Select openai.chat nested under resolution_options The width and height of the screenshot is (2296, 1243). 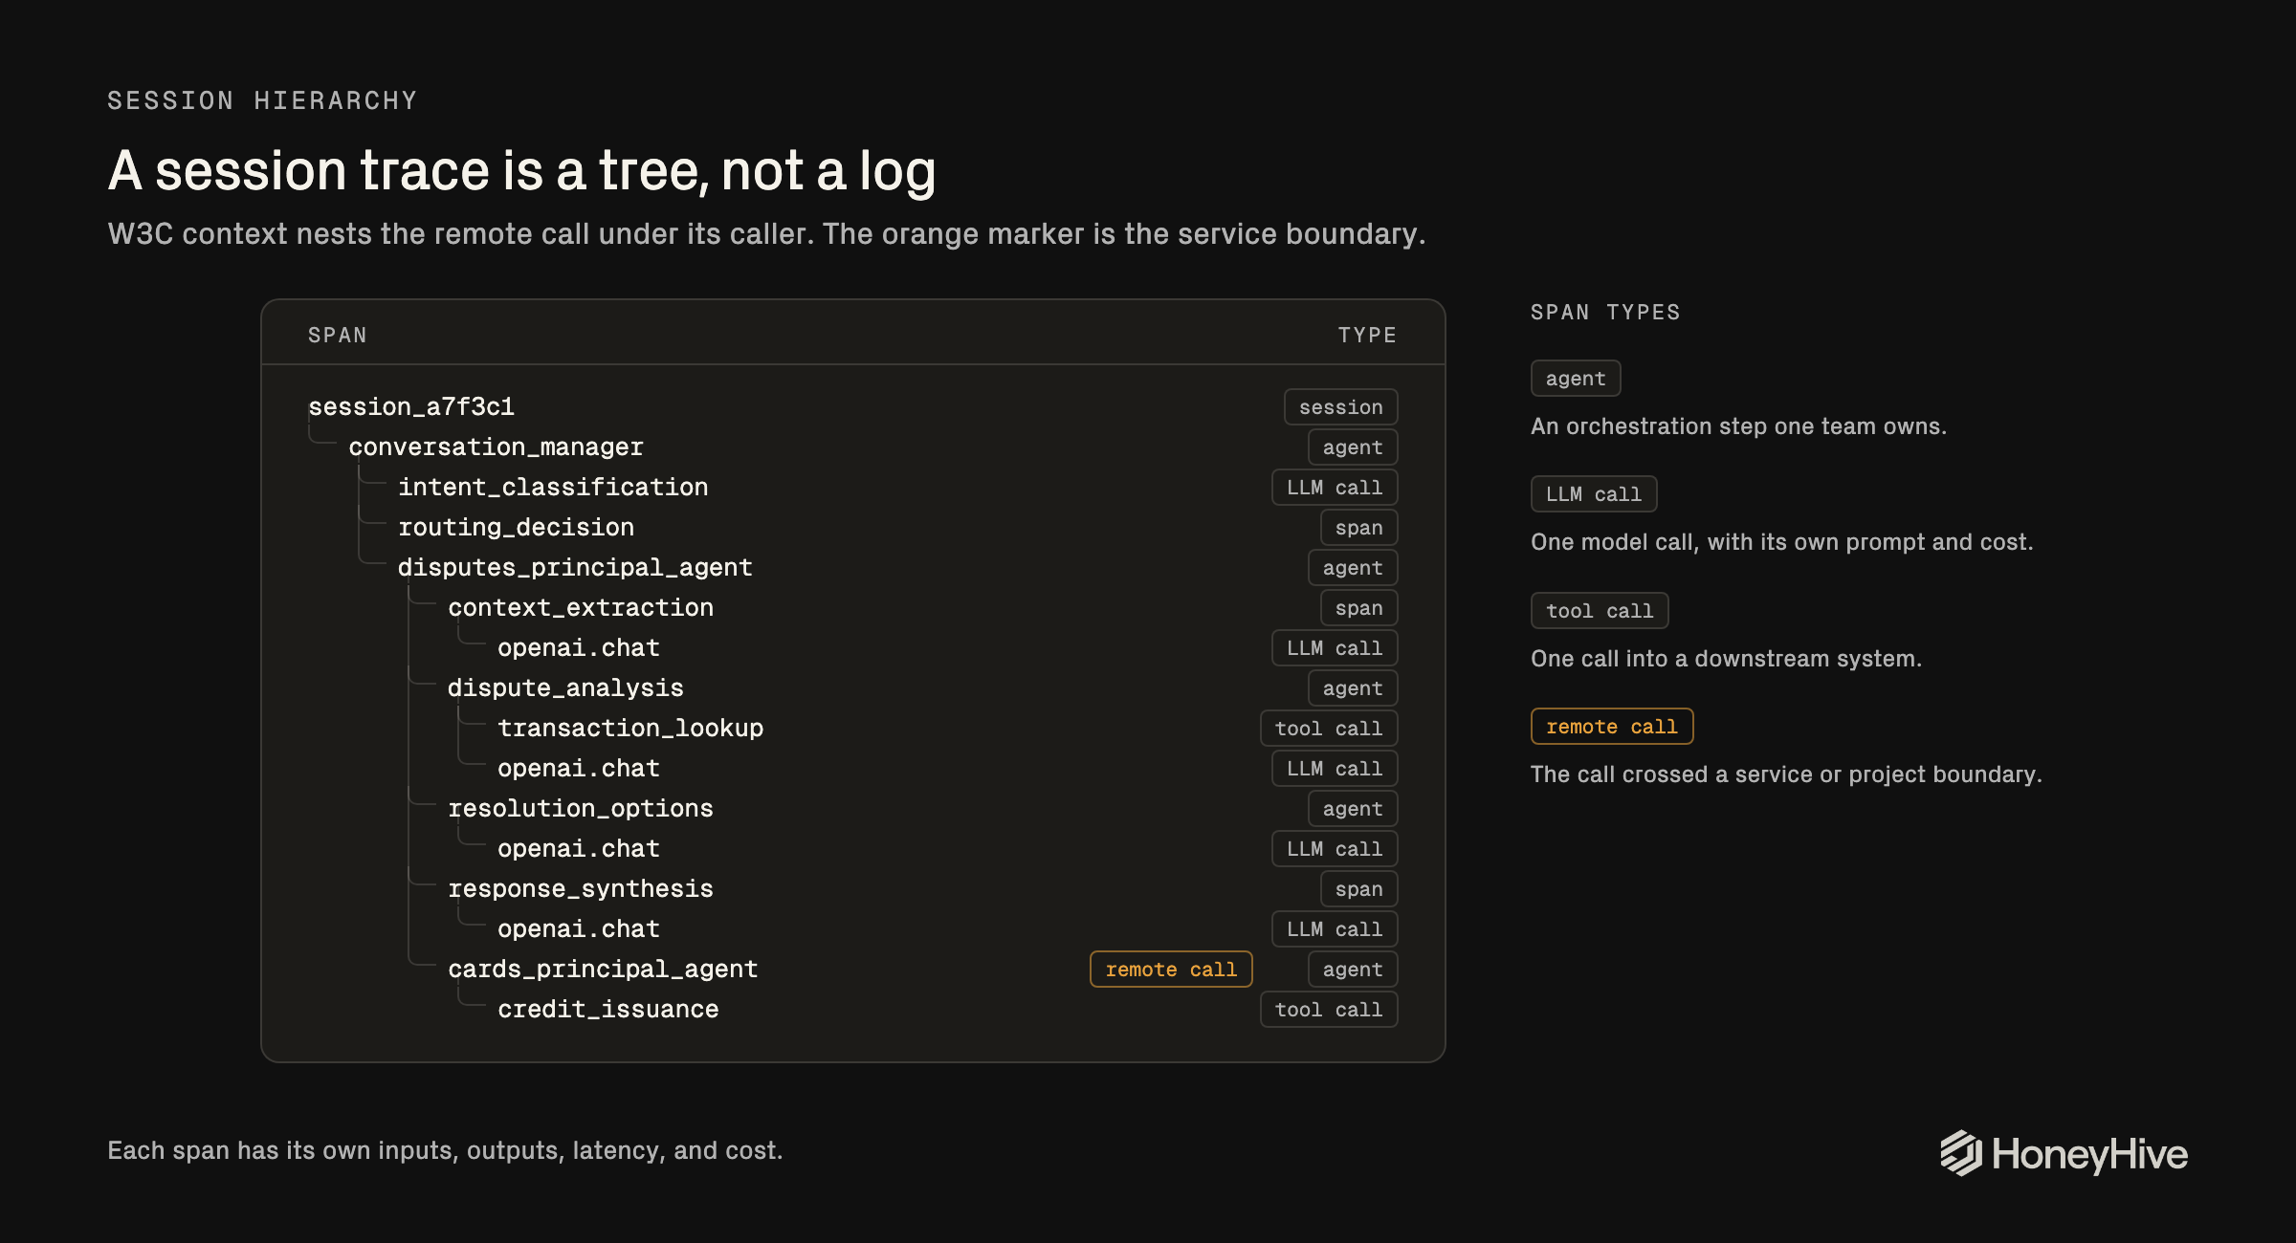click(579, 849)
